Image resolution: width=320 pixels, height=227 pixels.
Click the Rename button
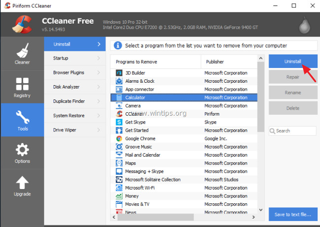(x=293, y=93)
